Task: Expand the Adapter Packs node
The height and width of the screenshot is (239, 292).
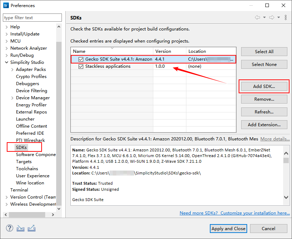Action: click(12, 70)
